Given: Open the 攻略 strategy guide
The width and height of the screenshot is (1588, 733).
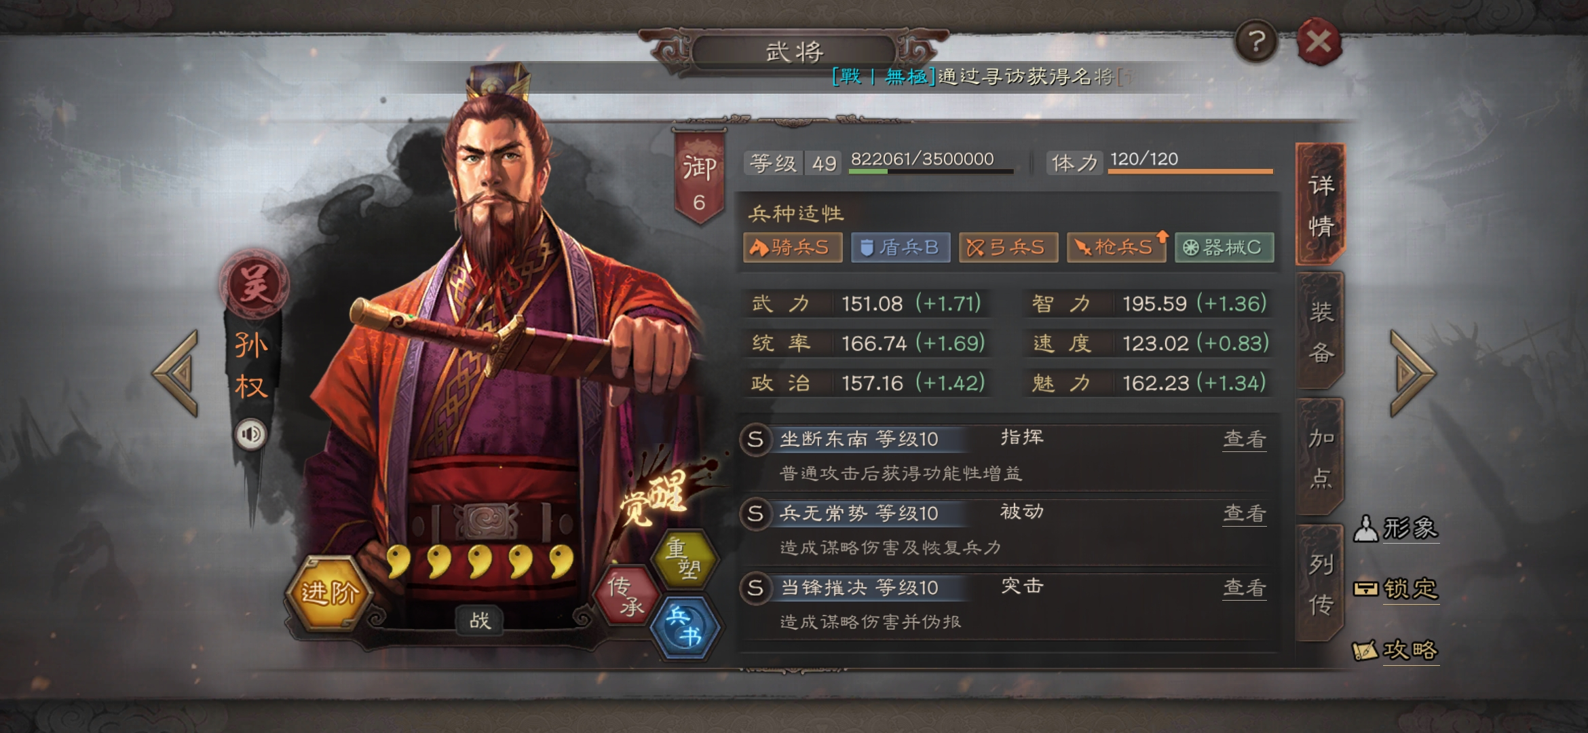Looking at the screenshot, I should [1395, 650].
